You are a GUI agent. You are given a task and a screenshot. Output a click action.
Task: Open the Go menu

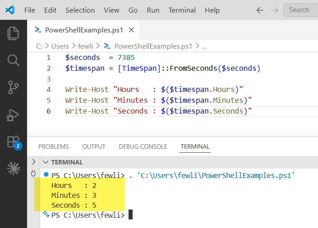[x=133, y=10]
